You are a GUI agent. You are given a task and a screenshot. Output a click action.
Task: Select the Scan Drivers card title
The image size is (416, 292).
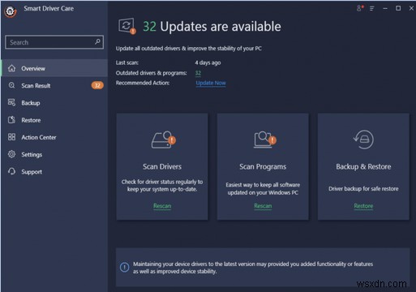click(x=162, y=166)
